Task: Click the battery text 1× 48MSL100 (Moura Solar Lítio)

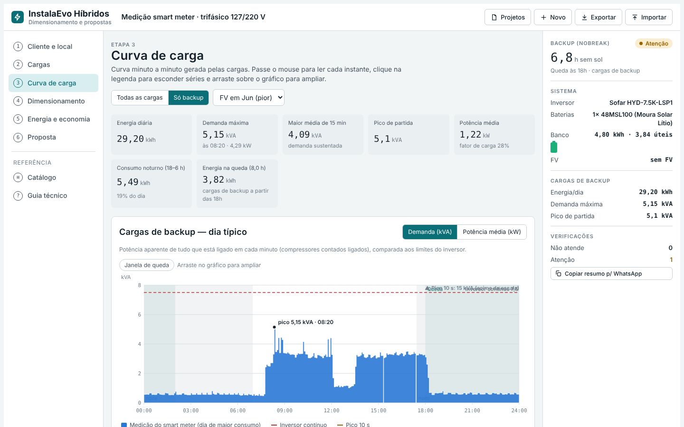Action: (632, 119)
